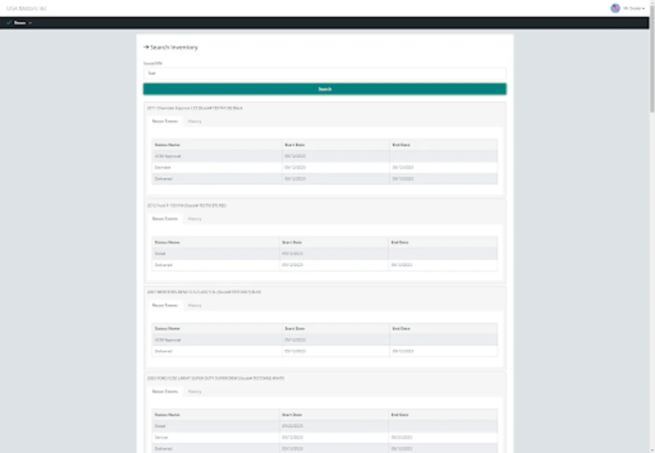Select Recon Timers tab for Ford F250 Lariat

[x=165, y=392]
